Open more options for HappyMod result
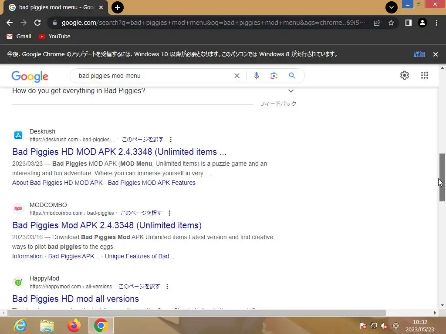The image size is (446, 334). (167, 287)
